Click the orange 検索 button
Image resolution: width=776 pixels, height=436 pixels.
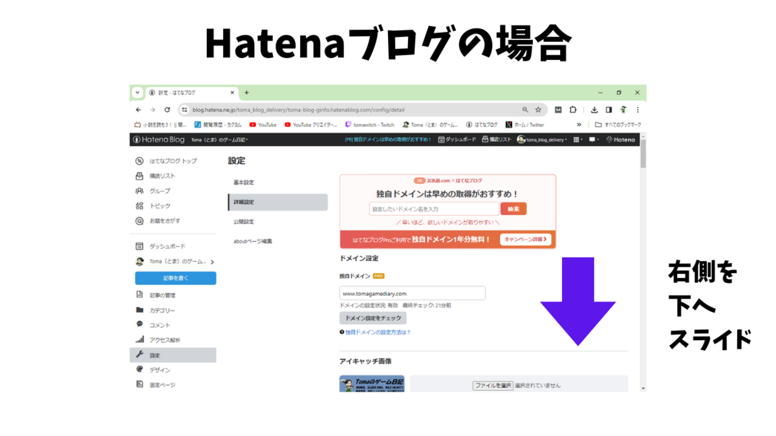coord(513,209)
